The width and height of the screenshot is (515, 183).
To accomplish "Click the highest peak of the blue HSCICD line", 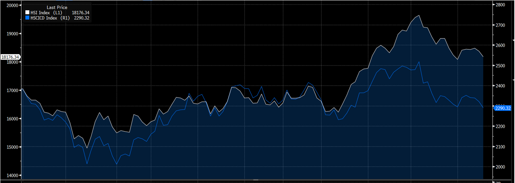I will (419, 62).
